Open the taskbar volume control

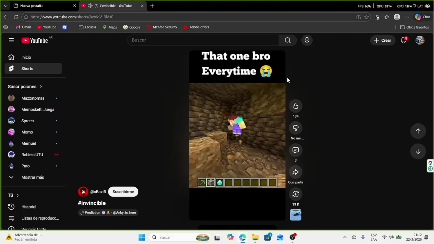(x=391, y=237)
